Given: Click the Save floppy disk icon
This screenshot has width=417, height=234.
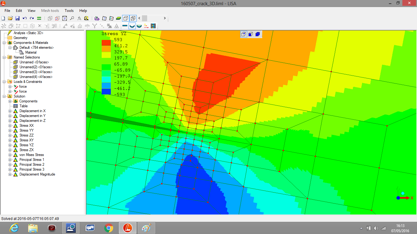Looking at the screenshot, I should (17, 18).
